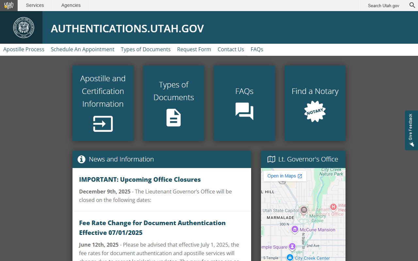
Task: Click the Search Utah.gov input field
Action: 384,6
